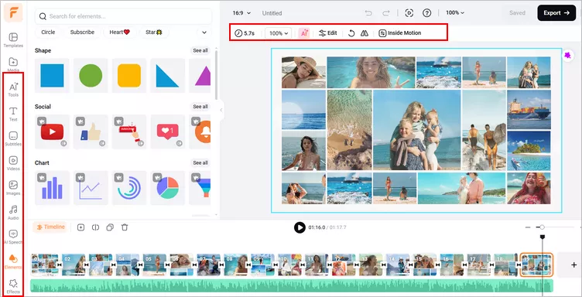The height and width of the screenshot is (297, 582).
Task: Open the top-bar 100% zoom dropdown
Action: 455,12
